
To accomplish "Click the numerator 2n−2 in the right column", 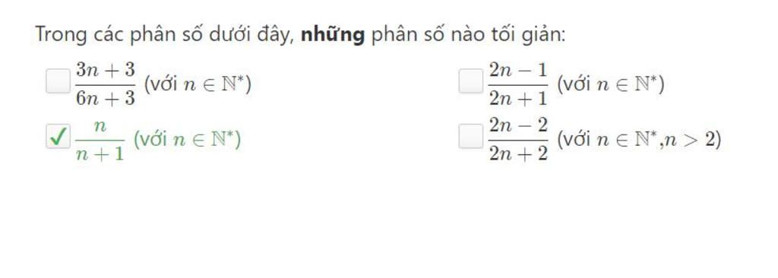I will coord(518,125).
